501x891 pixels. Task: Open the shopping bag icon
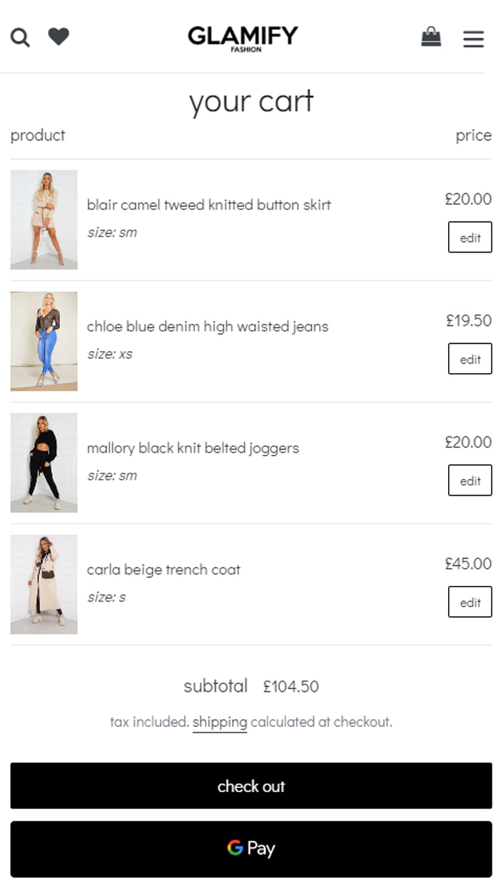pos(431,37)
